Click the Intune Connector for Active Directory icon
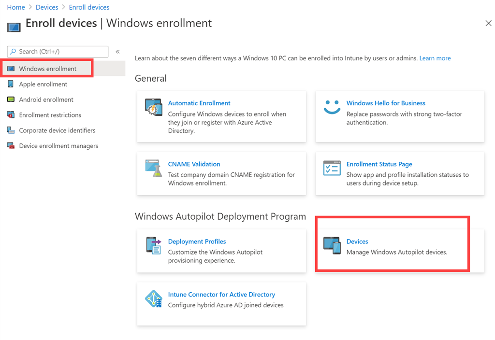The width and height of the screenshot is (495, 340). point(153,299)
